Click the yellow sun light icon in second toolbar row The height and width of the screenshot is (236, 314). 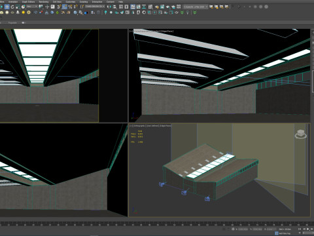[x=24, y=12]
